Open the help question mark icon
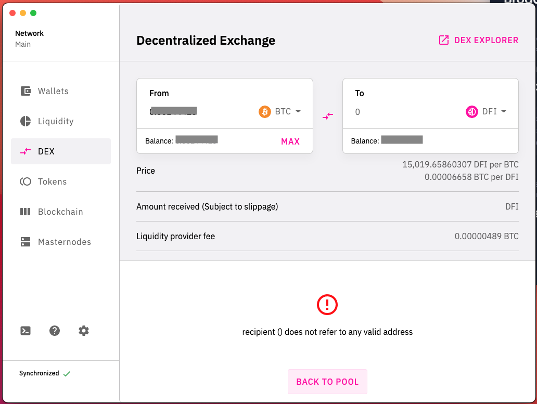This screenshot has height=404, width=537. coord(55,331)
